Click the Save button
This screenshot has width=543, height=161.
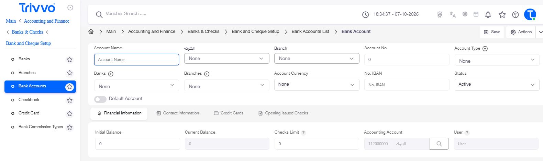(492, 32)
